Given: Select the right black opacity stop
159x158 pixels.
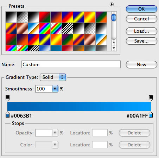Looking at the screenshot, I should (x=151, y=98).
